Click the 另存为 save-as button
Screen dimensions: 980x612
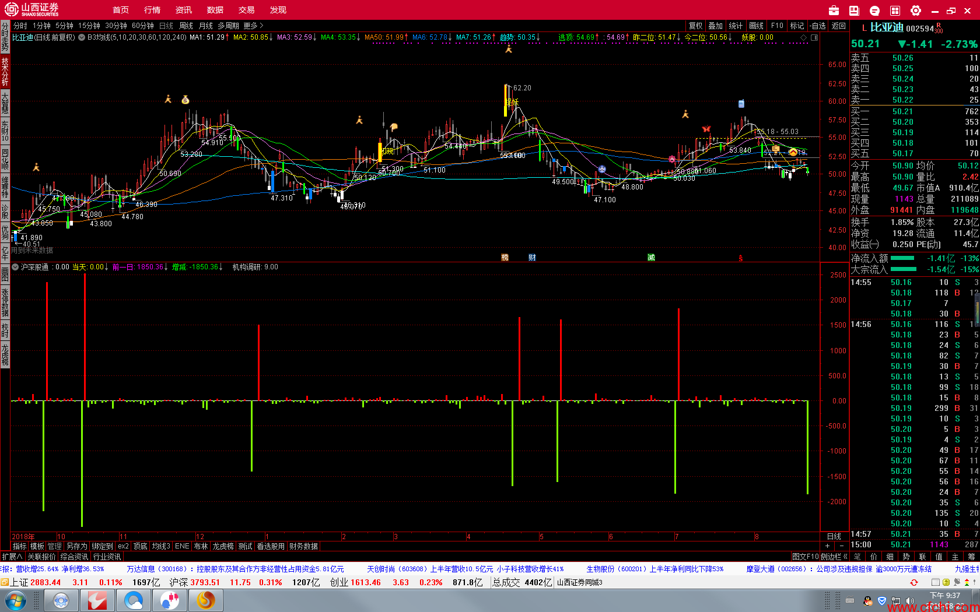(76, 546)
